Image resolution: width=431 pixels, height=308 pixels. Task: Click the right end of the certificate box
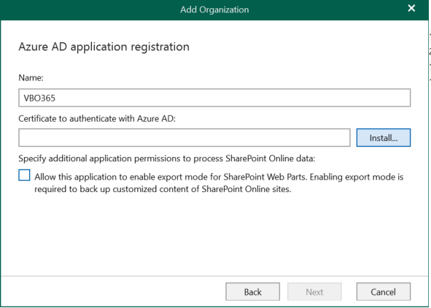point(343,137)
